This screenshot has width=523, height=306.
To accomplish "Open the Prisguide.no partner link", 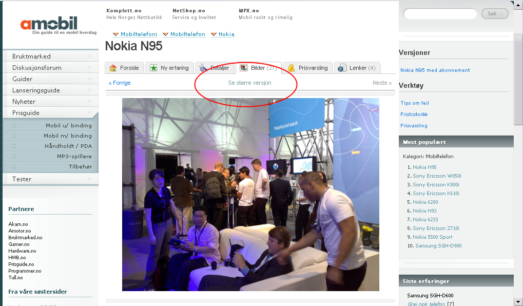I will [21, 264].
